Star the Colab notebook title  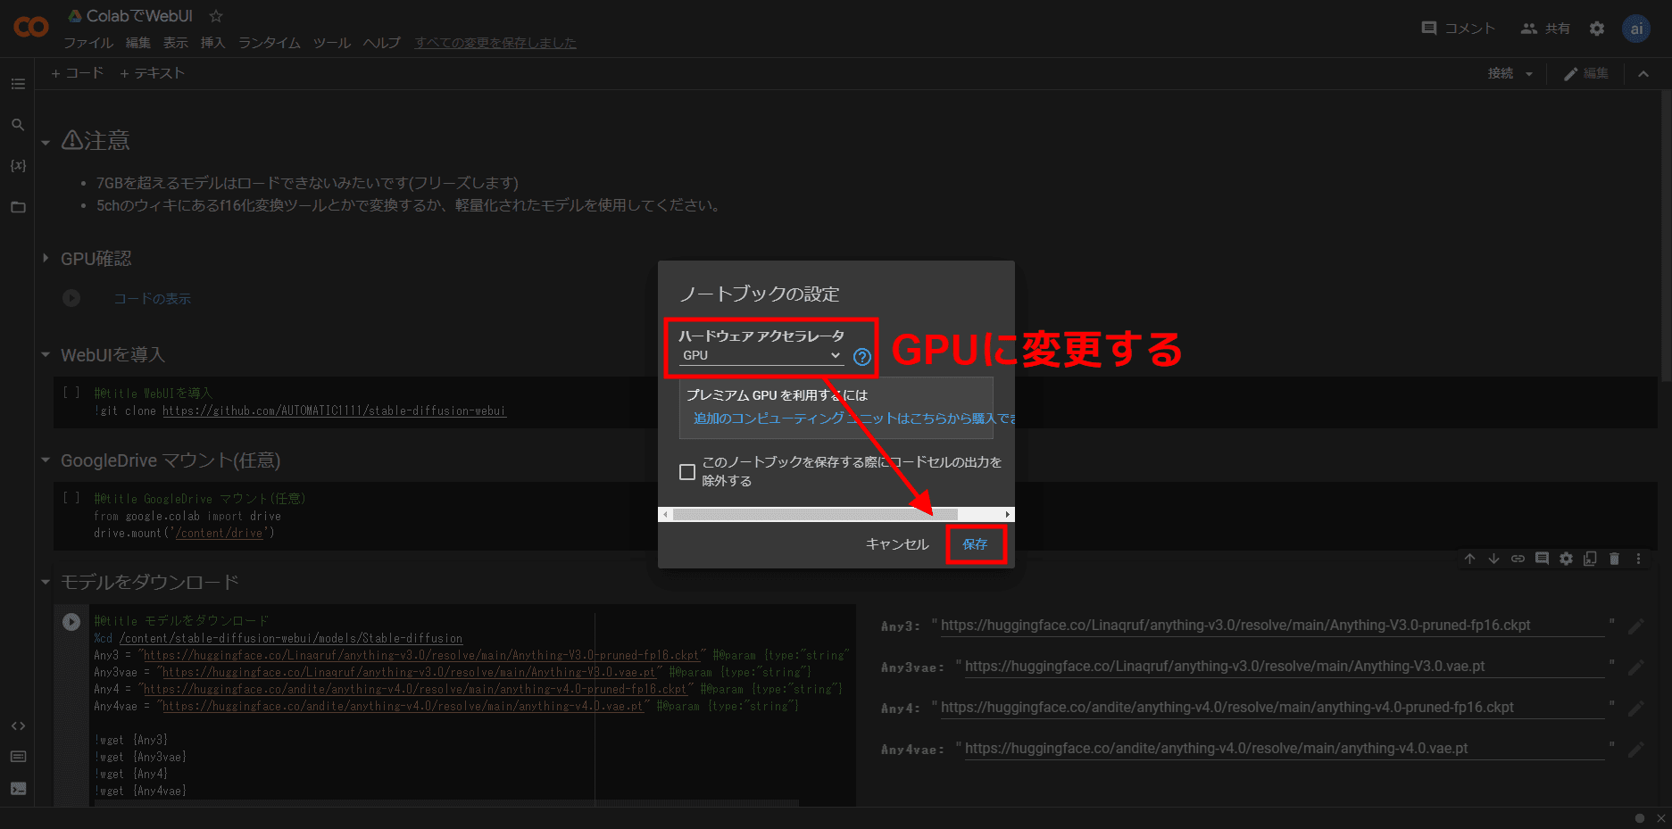tap(216, 16)
